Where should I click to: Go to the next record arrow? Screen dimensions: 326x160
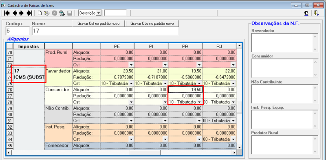pyautogui.click(x=22, y=13)
